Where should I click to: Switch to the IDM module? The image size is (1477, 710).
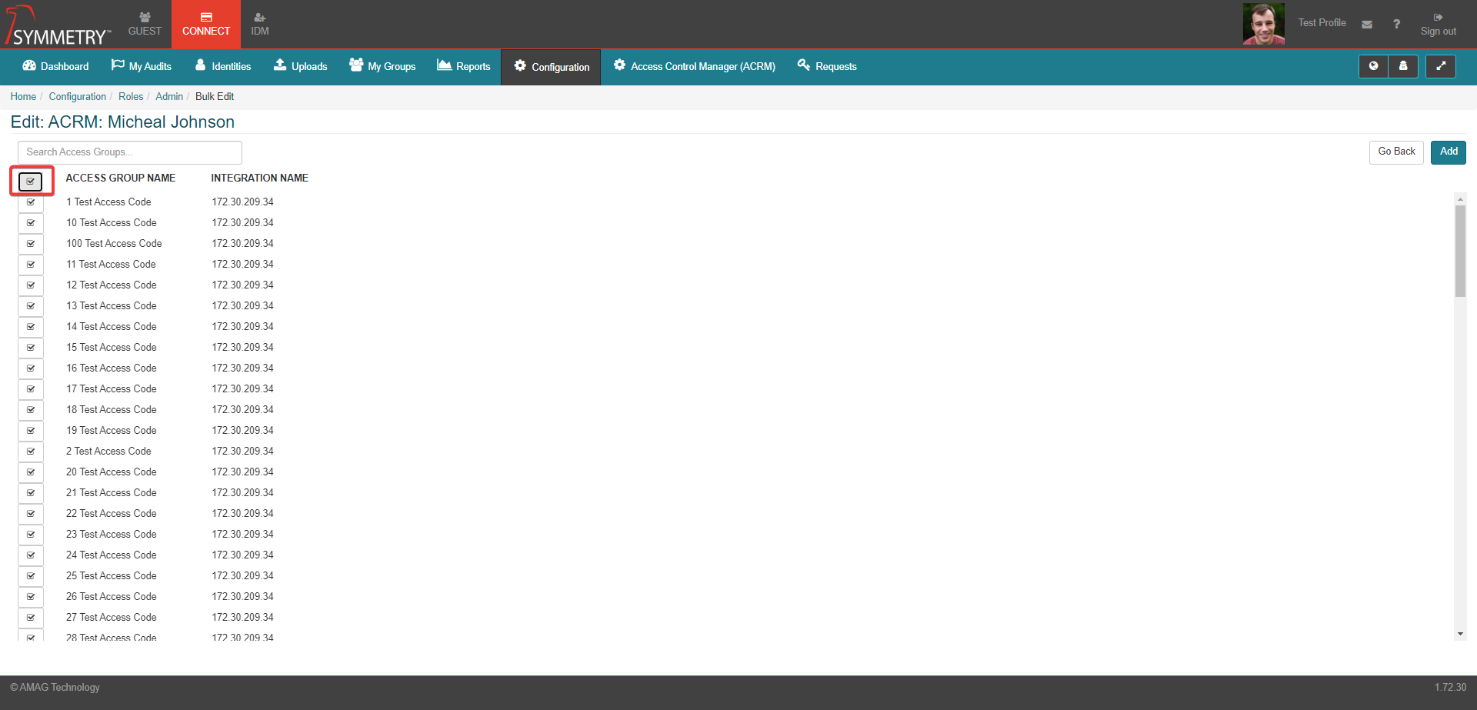click(260, 24)
